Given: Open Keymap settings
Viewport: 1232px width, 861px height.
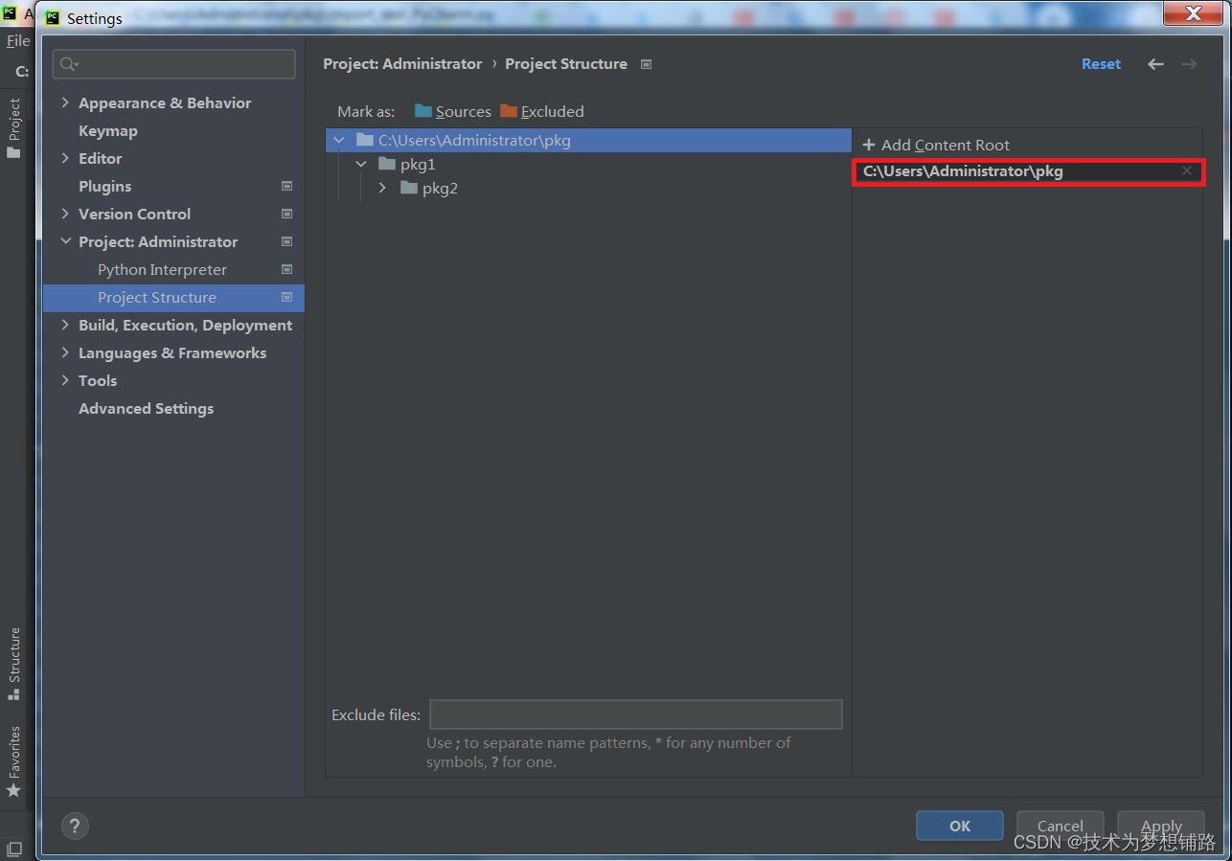Looking at the screenshot, I should point(107,130).
